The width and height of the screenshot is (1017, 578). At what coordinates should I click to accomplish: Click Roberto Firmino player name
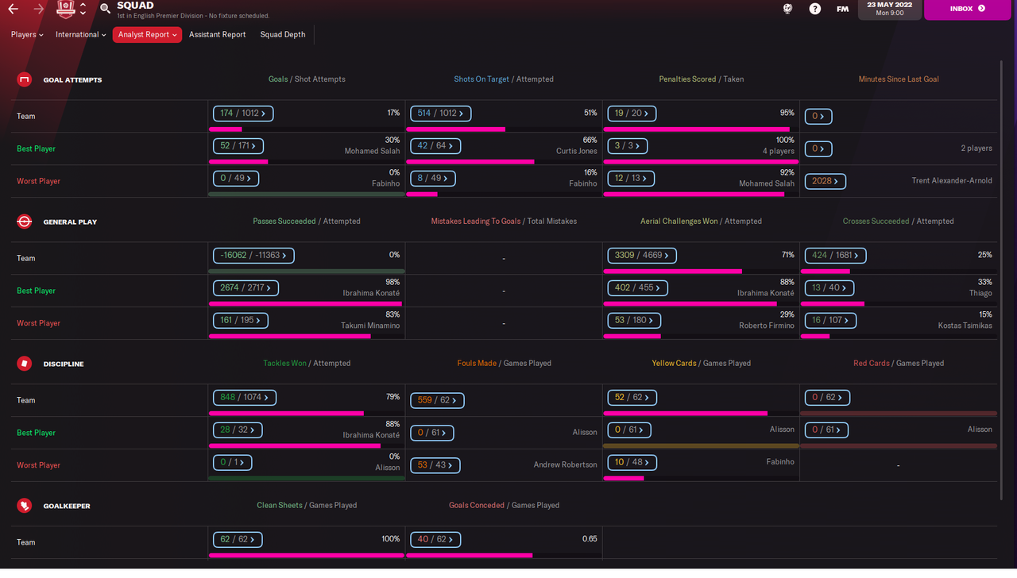tap(765, 326)
